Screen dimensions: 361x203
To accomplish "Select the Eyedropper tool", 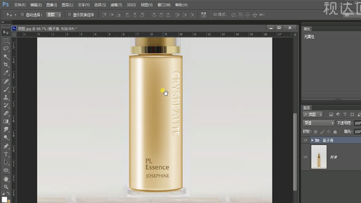I will 6,73.
